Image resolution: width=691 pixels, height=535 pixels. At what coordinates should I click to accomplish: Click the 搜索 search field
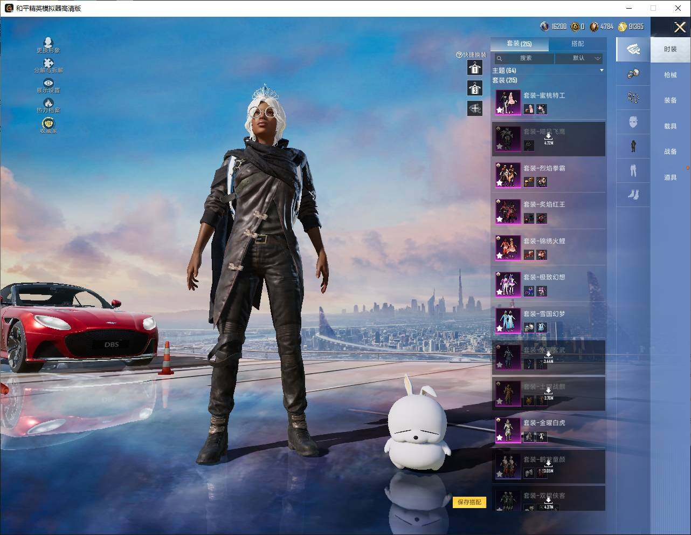(x=525, y=58)
